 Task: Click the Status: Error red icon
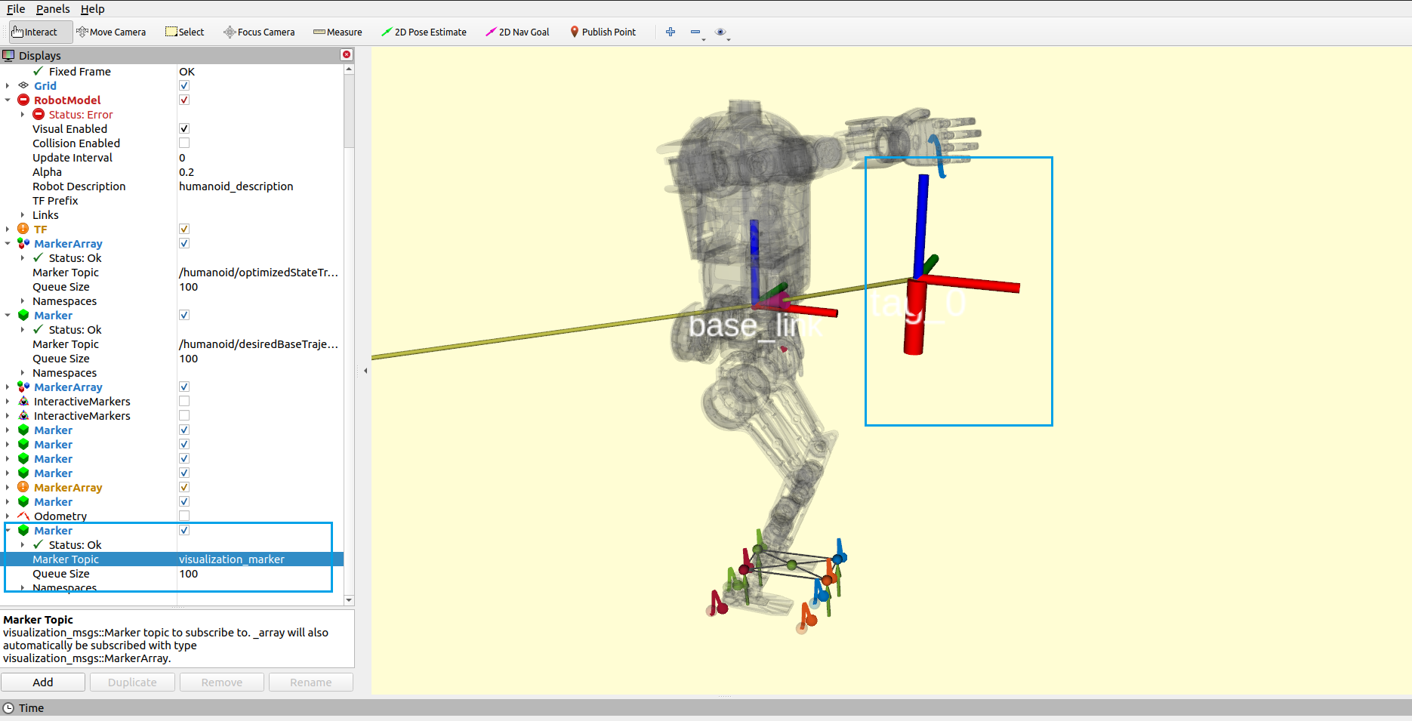39,114
